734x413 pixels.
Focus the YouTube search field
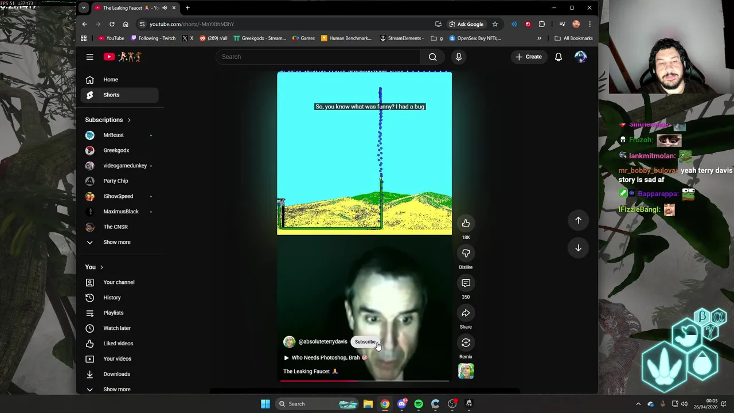click(318, 57)
